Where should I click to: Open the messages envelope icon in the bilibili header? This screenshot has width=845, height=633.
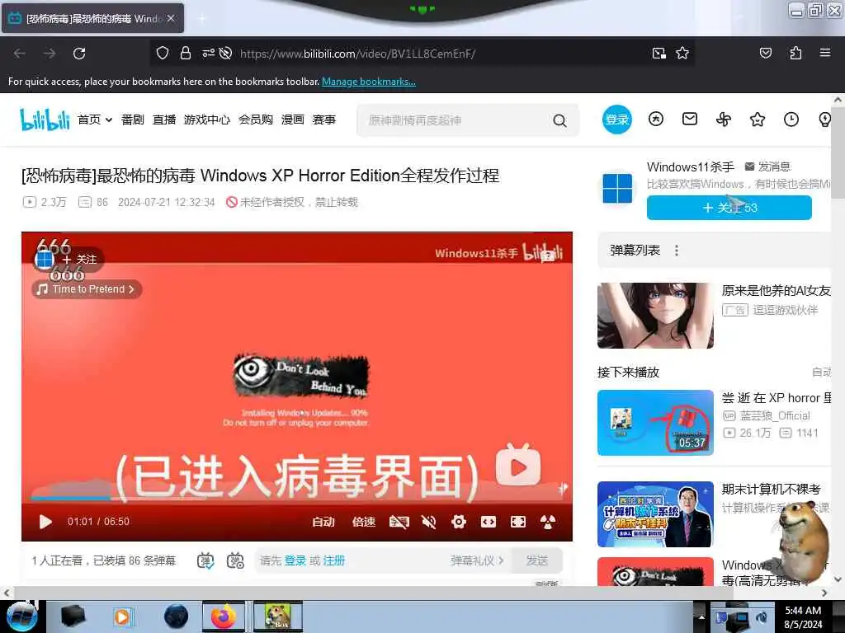pos(690,119)
